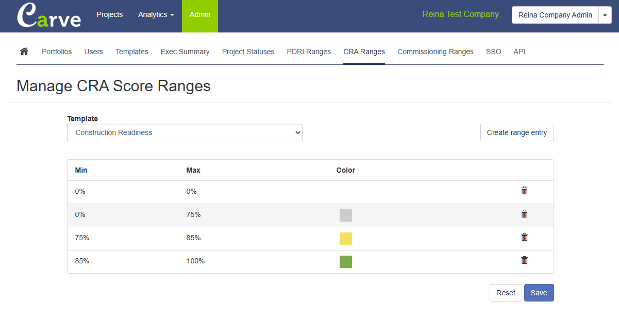Delete the 0% to 0% range row
Image resolution: width=619 pixels, height=335 pixels.
[524, 191]
